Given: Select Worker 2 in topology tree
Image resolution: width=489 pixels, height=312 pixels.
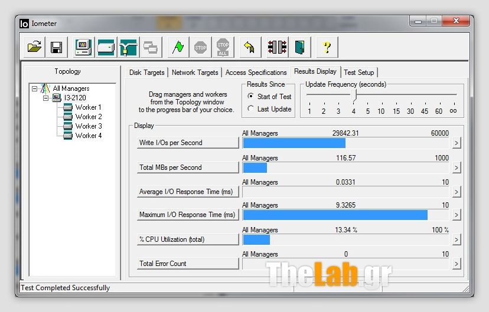Looking at the screenshot, I should pos(89,117).
